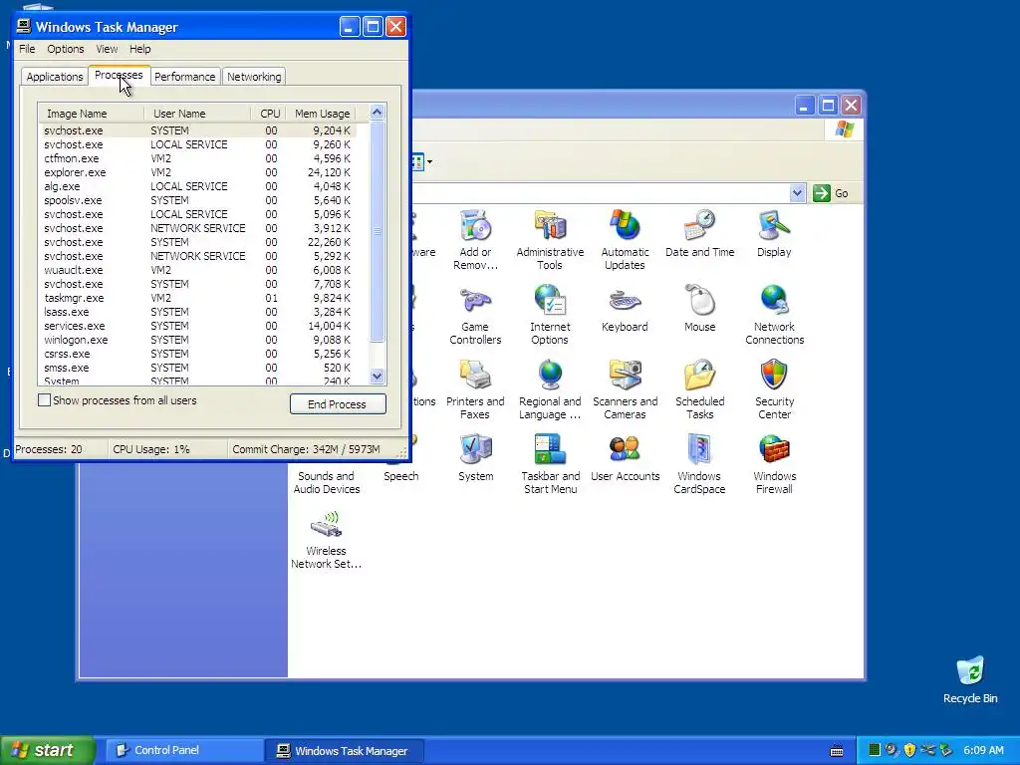Select wuauclt.exe process row
Image resolution: width=1020 pixels, height=765 pixels.
coord(198,270)
